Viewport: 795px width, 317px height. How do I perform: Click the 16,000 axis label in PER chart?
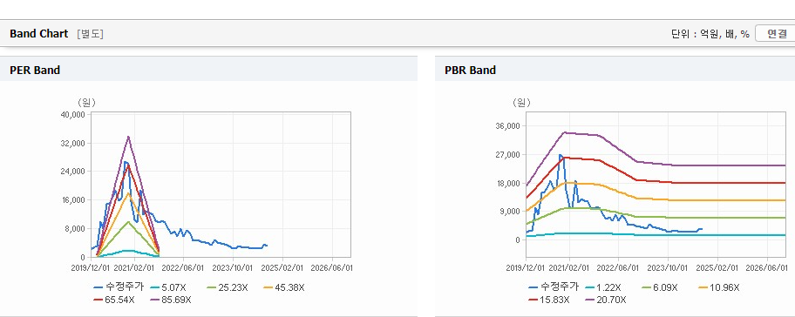coord(72,200)
